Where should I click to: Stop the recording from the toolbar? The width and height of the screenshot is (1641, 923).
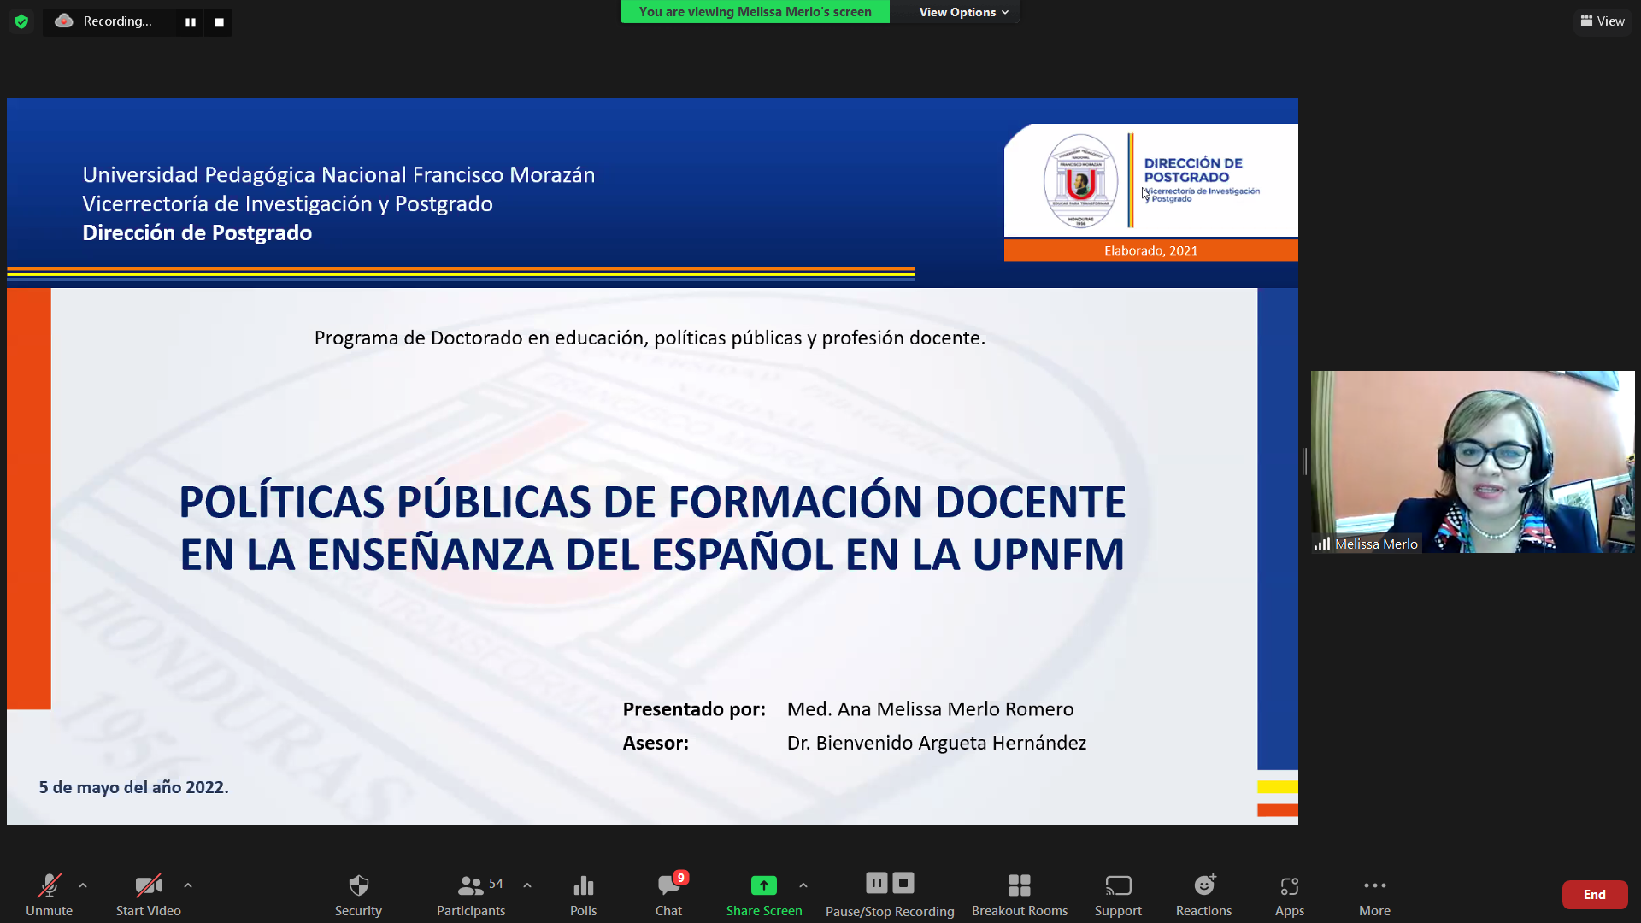(903, 883)
